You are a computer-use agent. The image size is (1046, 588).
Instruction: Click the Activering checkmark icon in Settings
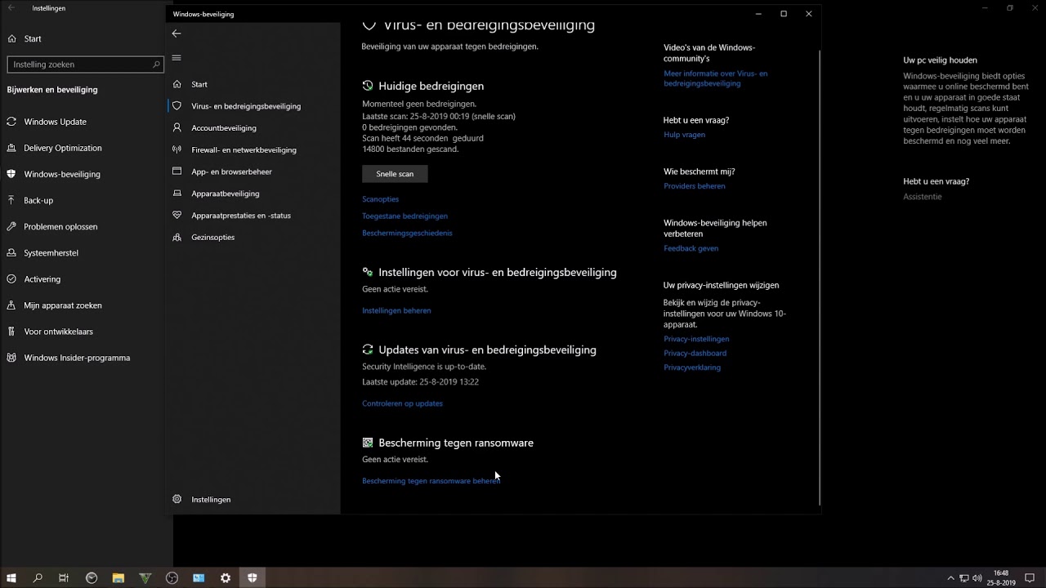click(11, 279)
